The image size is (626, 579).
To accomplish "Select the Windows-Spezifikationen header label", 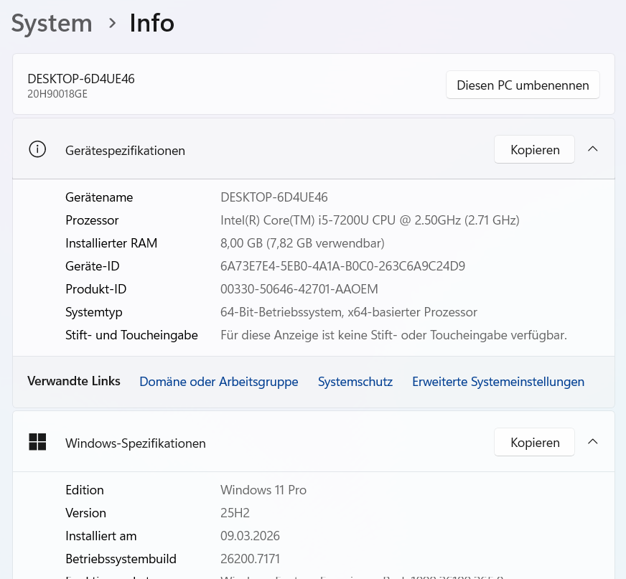I will click(136, 443).
